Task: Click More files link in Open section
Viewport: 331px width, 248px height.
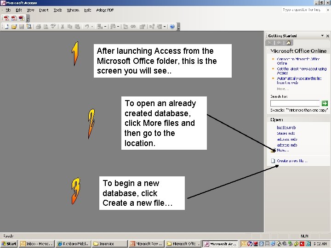Action: (283, 150)
